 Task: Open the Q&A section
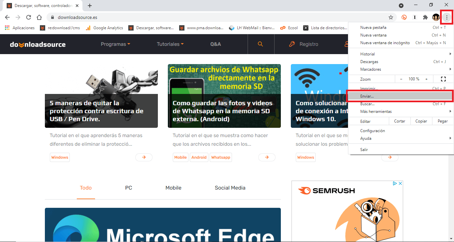pos(216,44)
